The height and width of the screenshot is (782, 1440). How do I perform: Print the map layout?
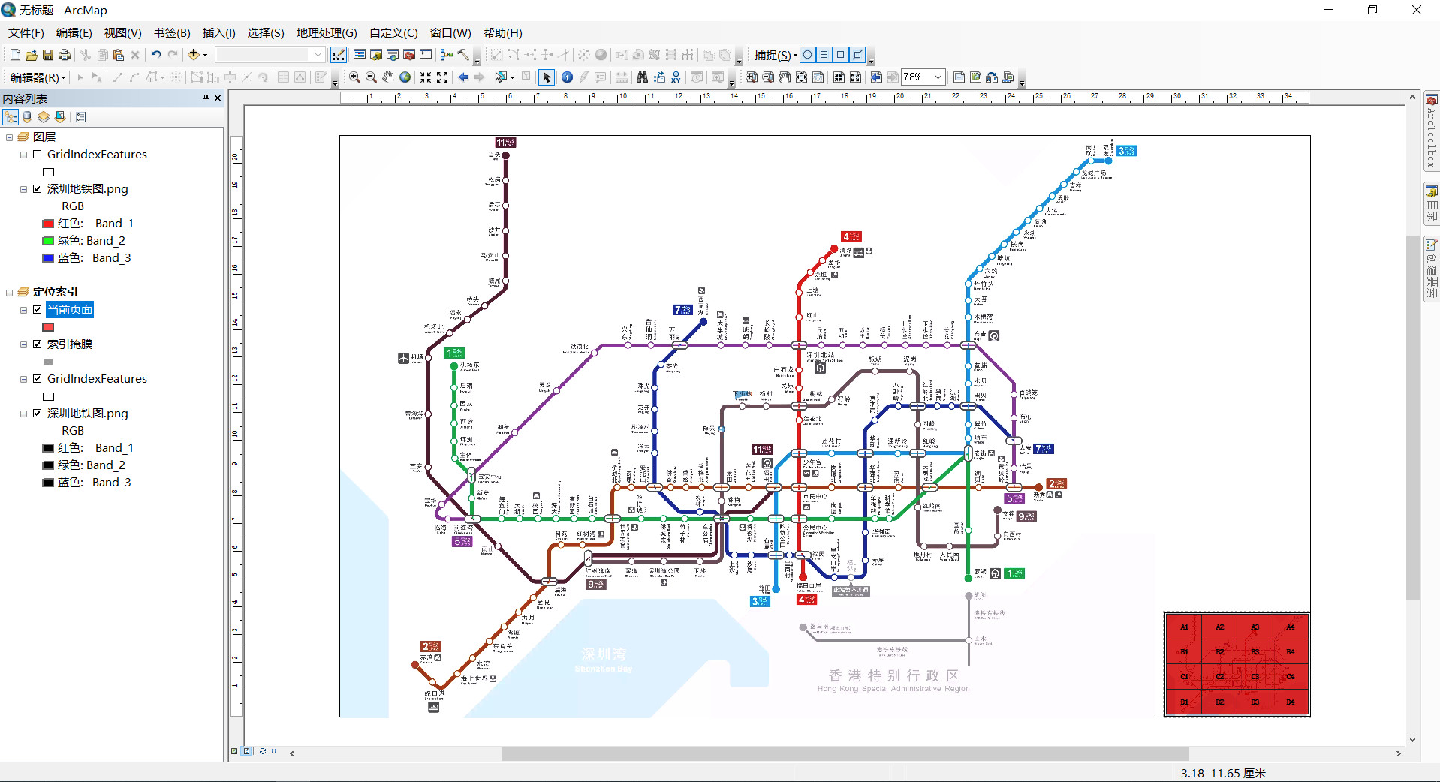(65, 55)
